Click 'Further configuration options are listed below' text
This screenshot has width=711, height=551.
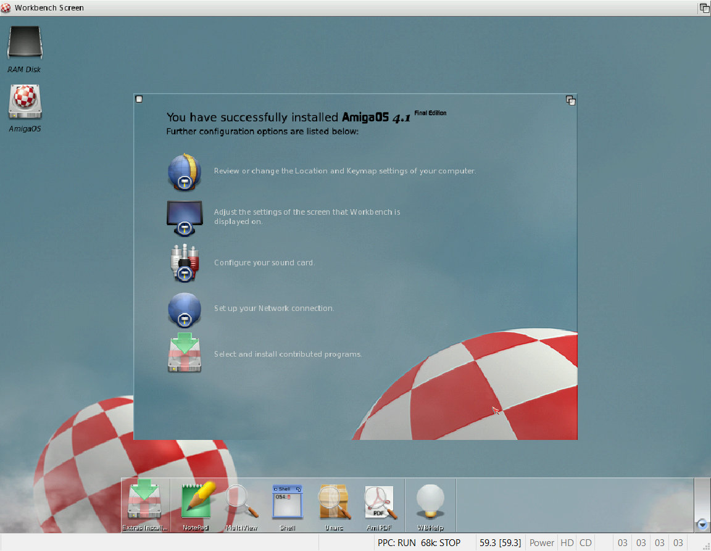pyautogui.click(x=262, y=131)
